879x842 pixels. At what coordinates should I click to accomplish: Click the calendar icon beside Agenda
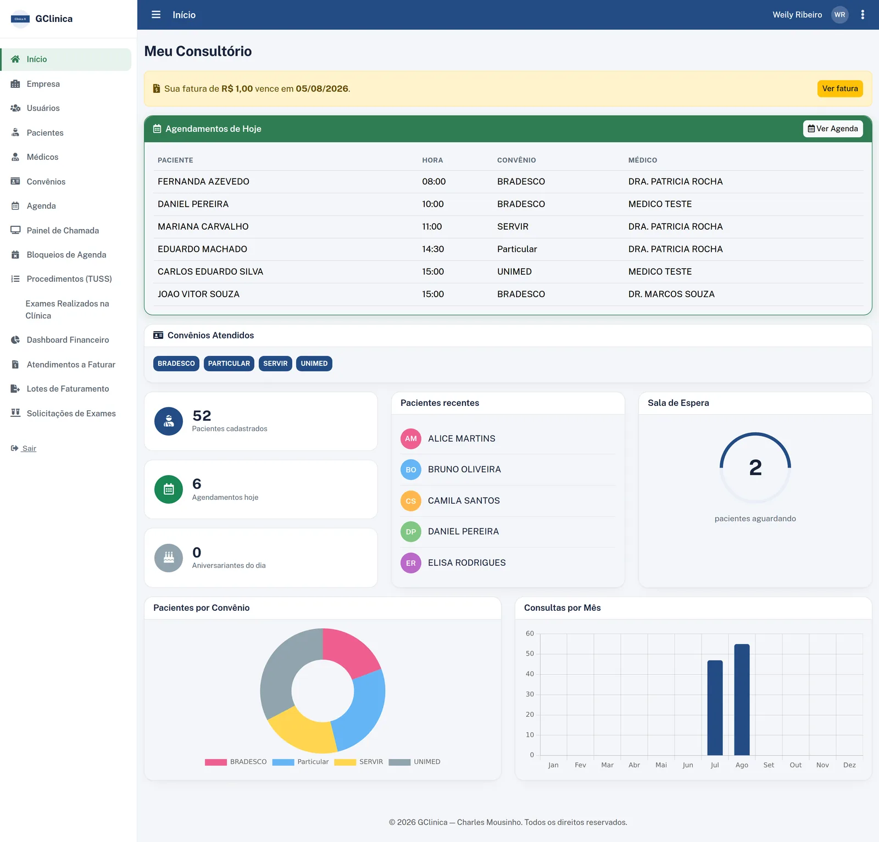tap(15, 206)
